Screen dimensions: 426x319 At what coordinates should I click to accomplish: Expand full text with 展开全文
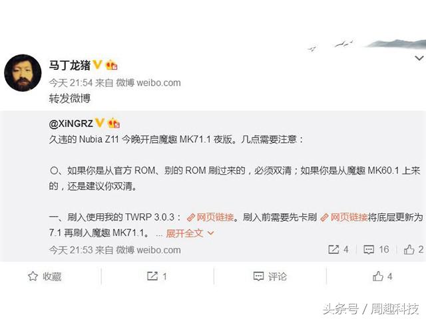click(x=190, y=233)
